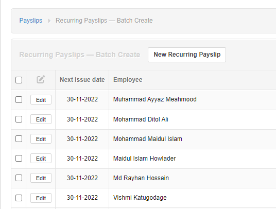
Task: Edit Vishmi Katugodage's payslip entry
Action: [41, 198]
